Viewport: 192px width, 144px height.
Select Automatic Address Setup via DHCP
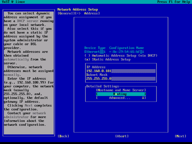121,56
